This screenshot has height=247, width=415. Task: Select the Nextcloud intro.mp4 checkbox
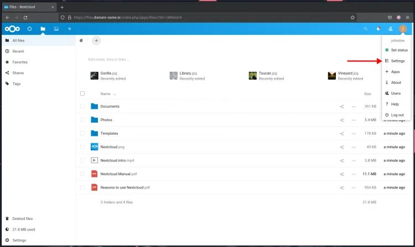(82, 160)
